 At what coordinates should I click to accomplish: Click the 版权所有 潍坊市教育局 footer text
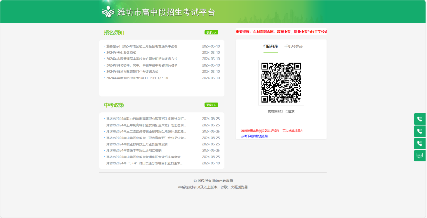(x=213, y=181)
